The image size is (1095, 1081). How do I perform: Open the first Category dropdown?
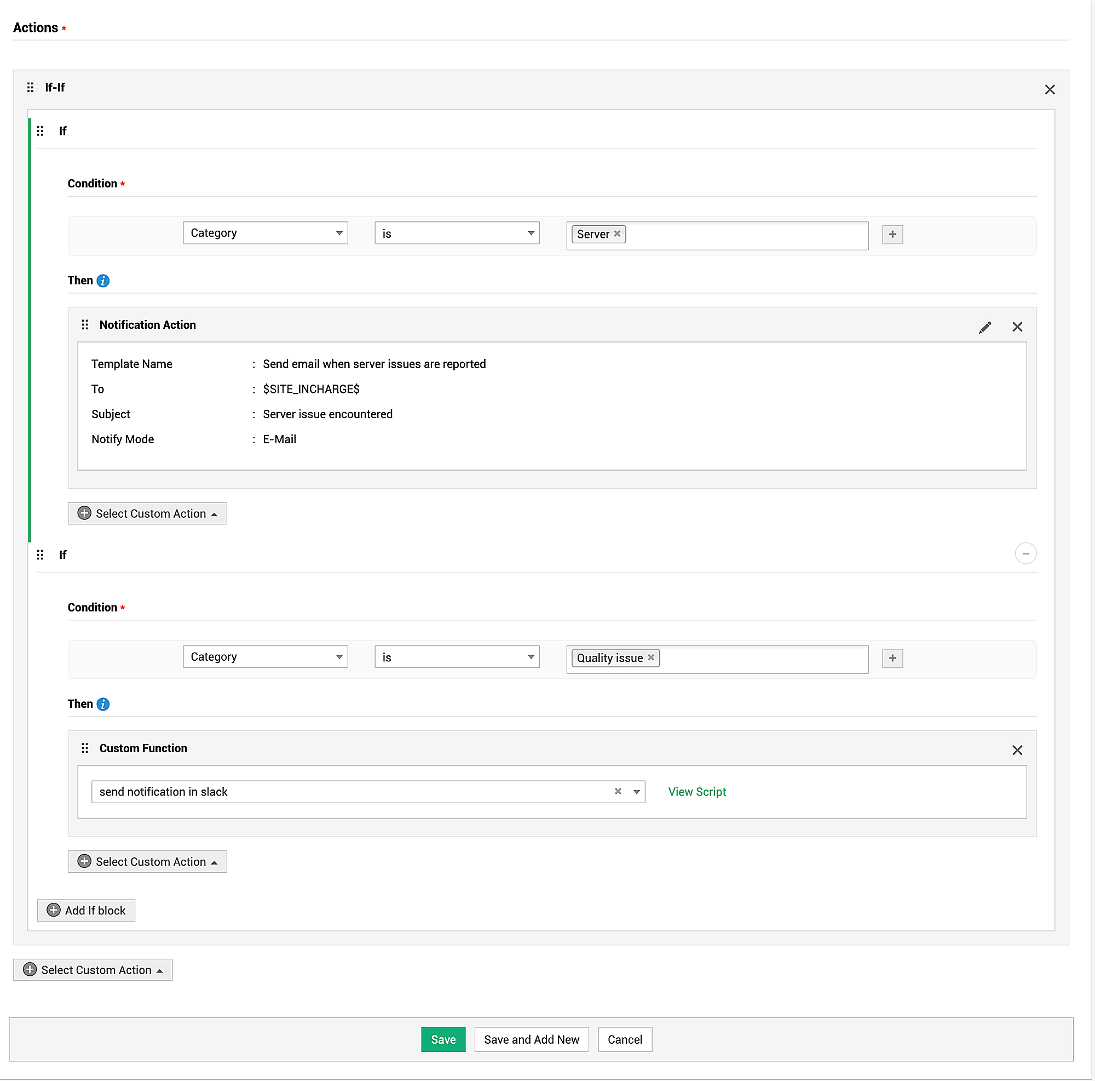265,233
